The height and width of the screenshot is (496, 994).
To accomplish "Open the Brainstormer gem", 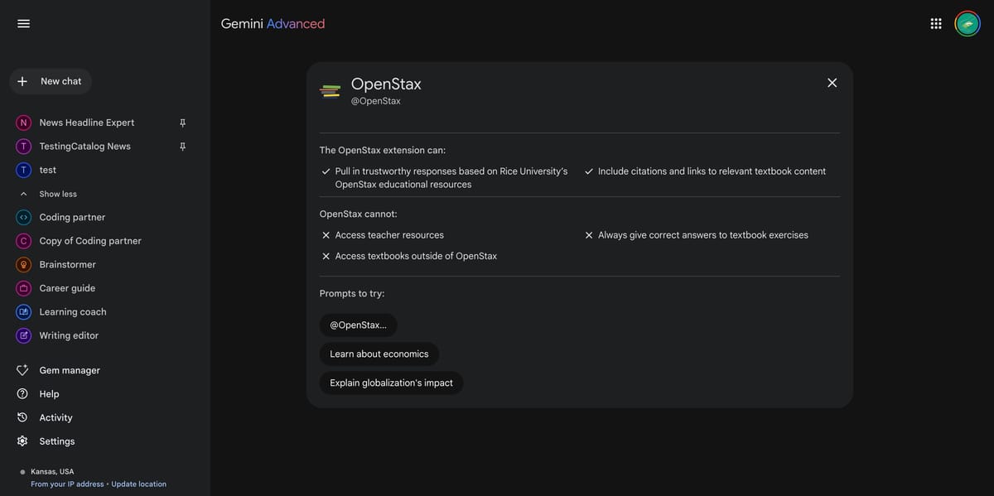I will (x=67, y=263).
